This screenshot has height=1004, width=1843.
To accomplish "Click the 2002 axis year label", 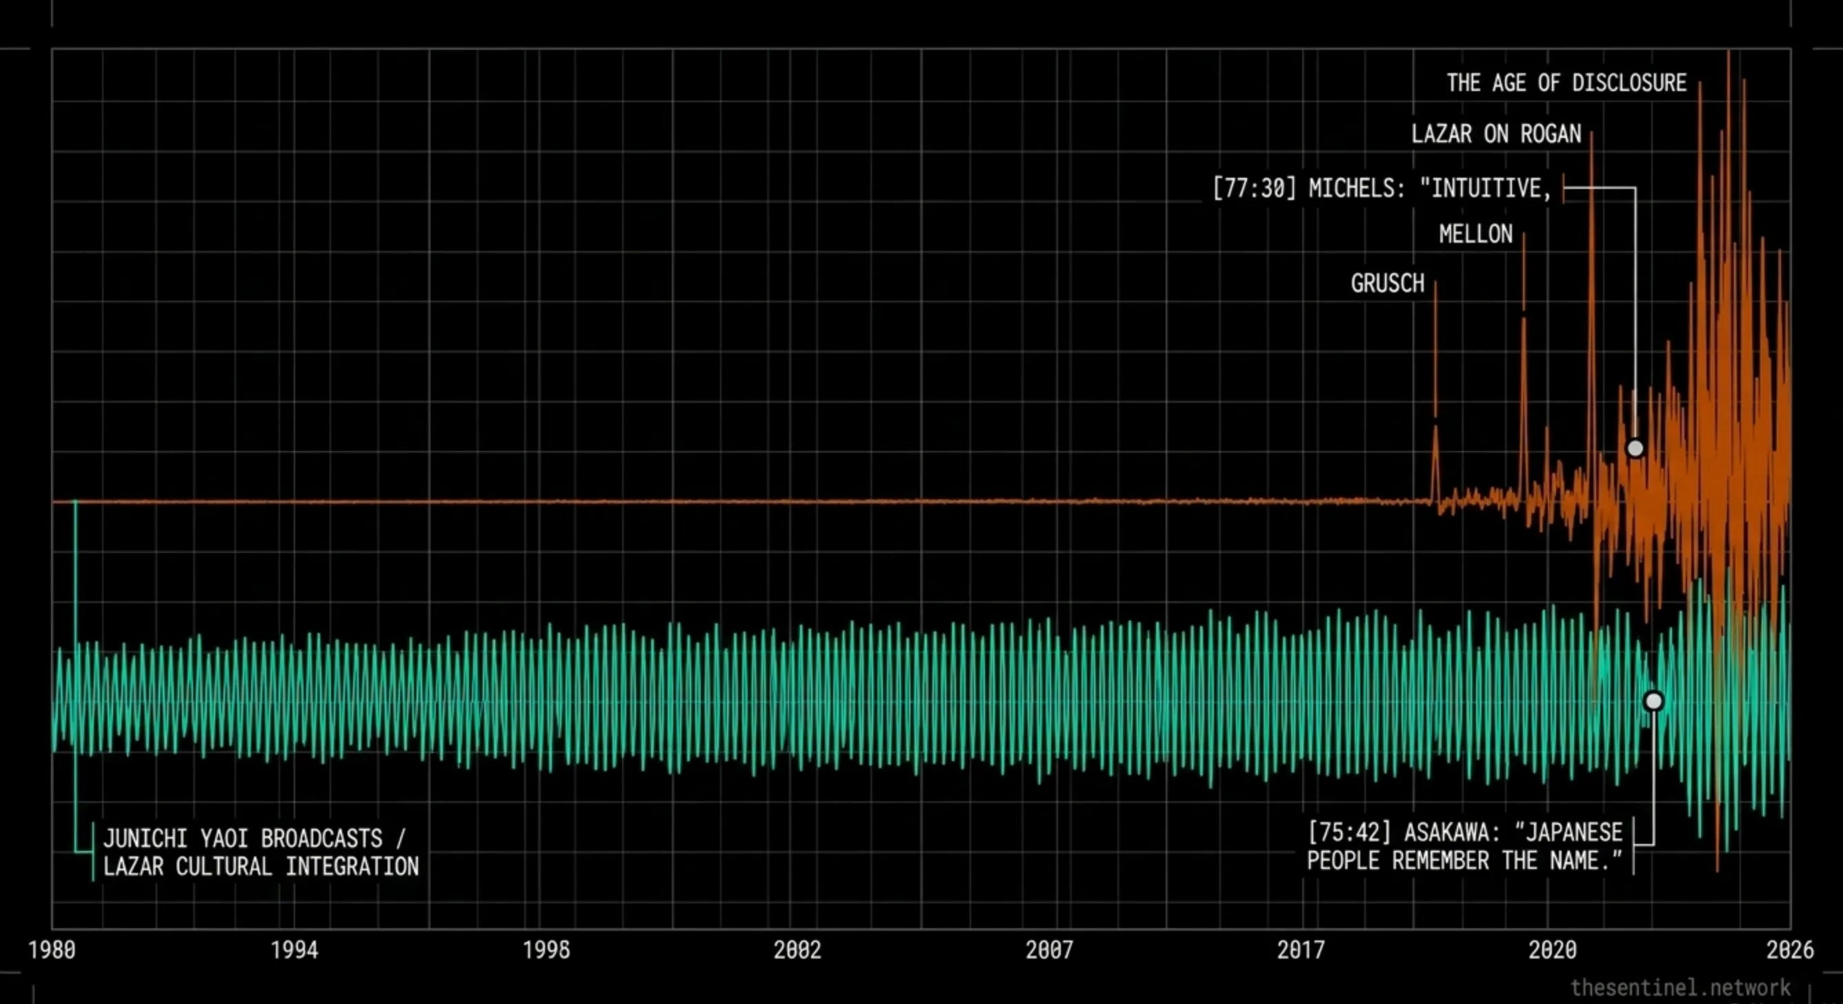I will [798, 950].
